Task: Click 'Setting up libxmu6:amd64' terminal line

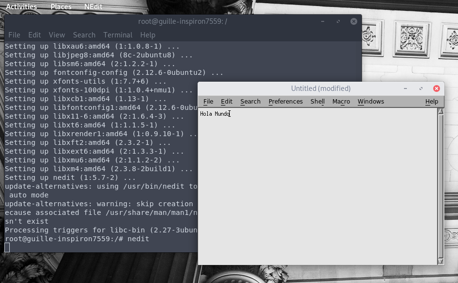Action: (92, 160)
